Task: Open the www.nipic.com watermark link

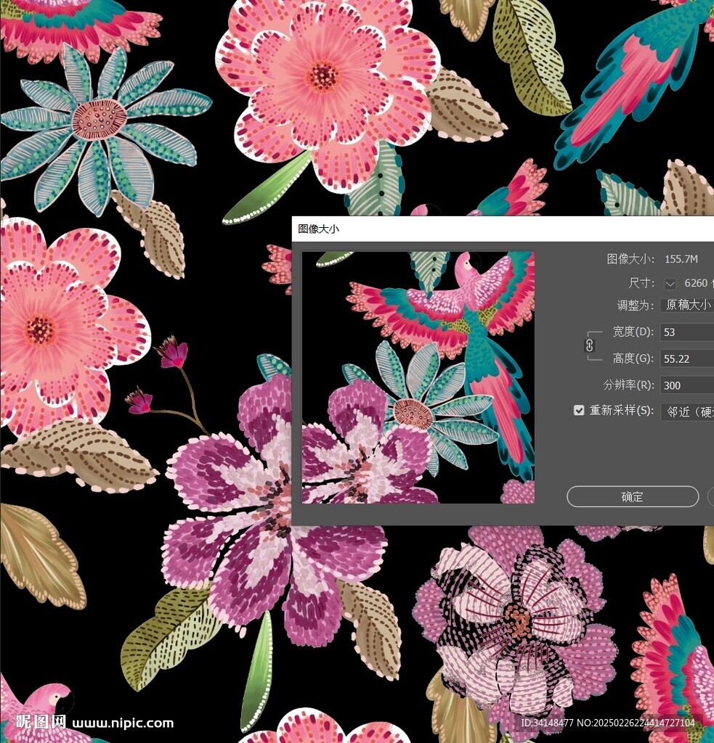Action: coord(123,723)
